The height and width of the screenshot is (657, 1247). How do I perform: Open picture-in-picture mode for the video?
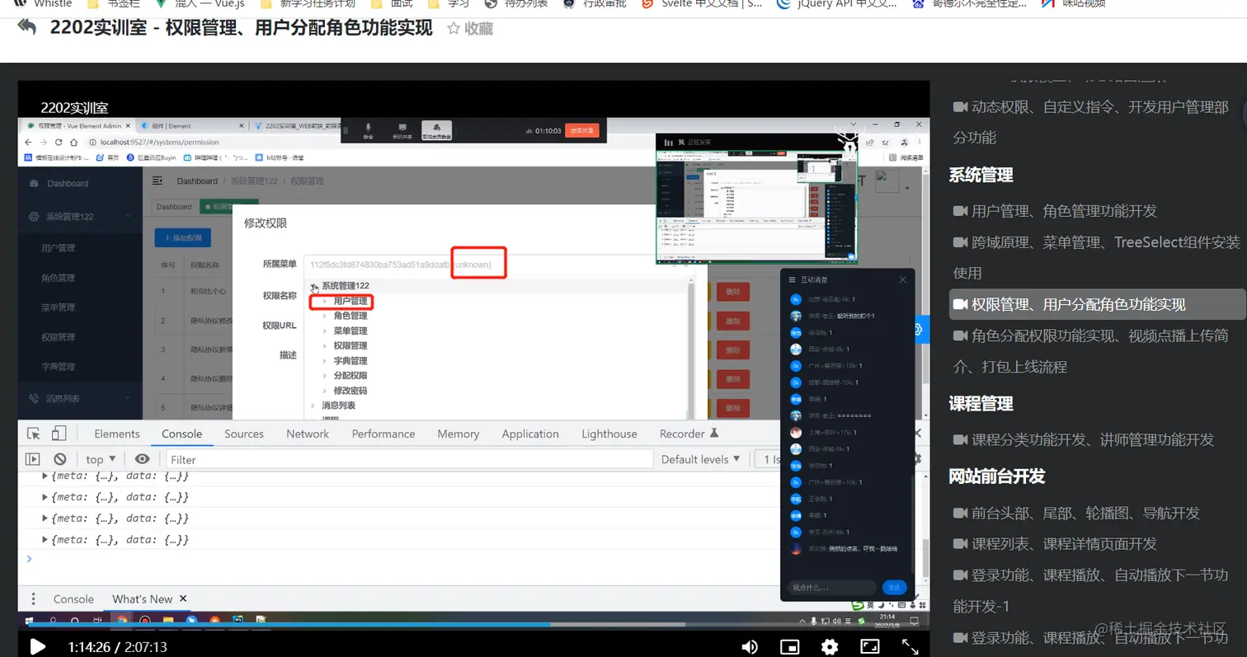pyautogui.click(x=790, y=647)
